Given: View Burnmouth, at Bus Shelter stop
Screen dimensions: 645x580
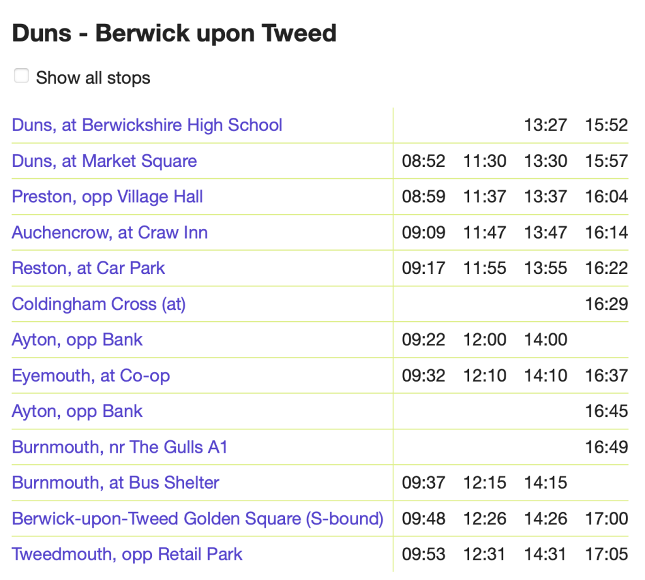Looking at the screenshot, I should 115,483.
